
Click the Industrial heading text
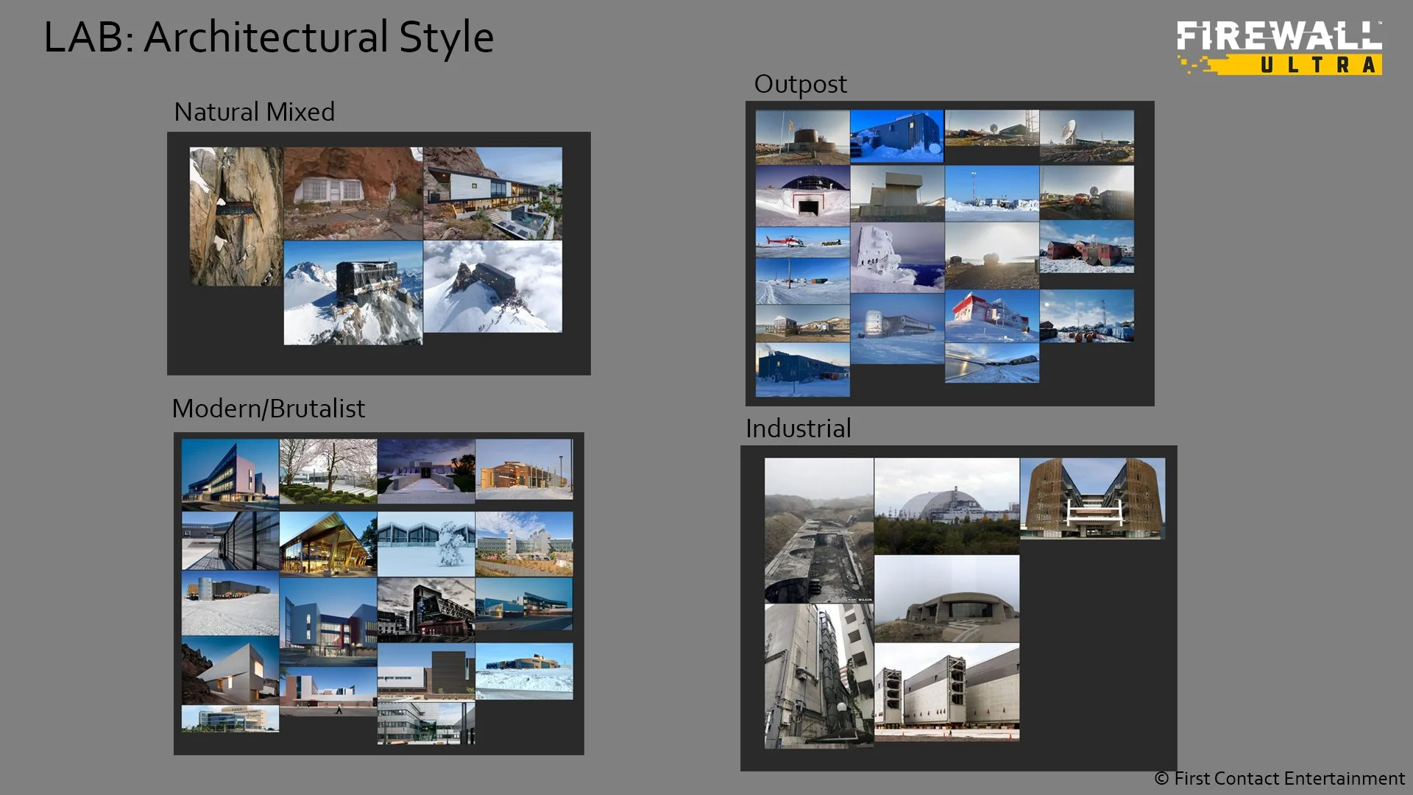798,428
